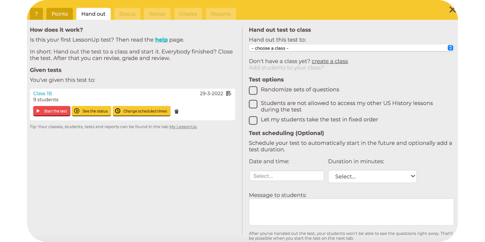
Task: Open the question mark help tab
Action: [36, 14]
